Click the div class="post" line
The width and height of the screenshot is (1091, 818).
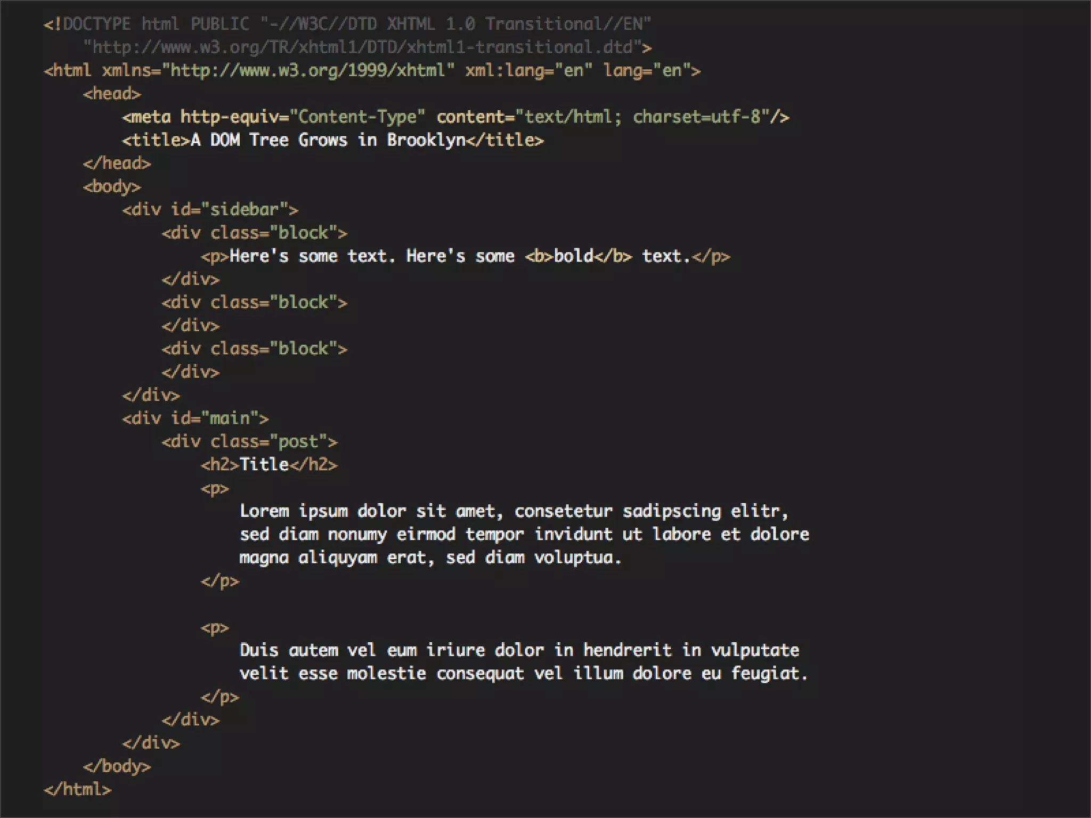pyautogui.click(x=250, y=441)
